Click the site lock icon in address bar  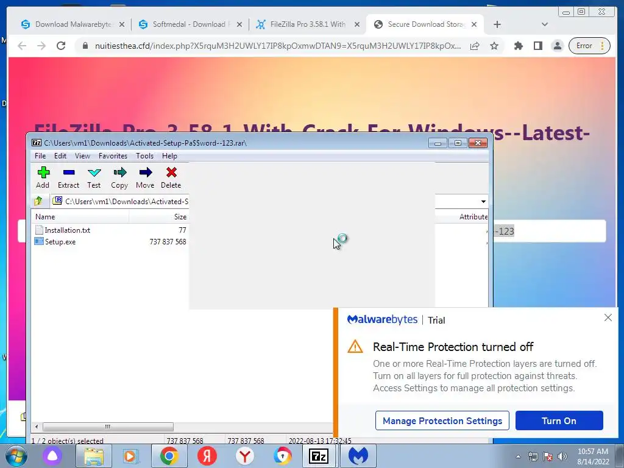(85, 46)
